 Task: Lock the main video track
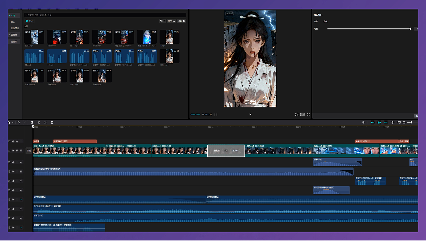tap(13, 151)
